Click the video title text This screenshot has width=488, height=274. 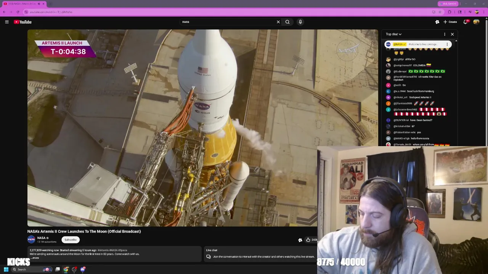(84, 231)
